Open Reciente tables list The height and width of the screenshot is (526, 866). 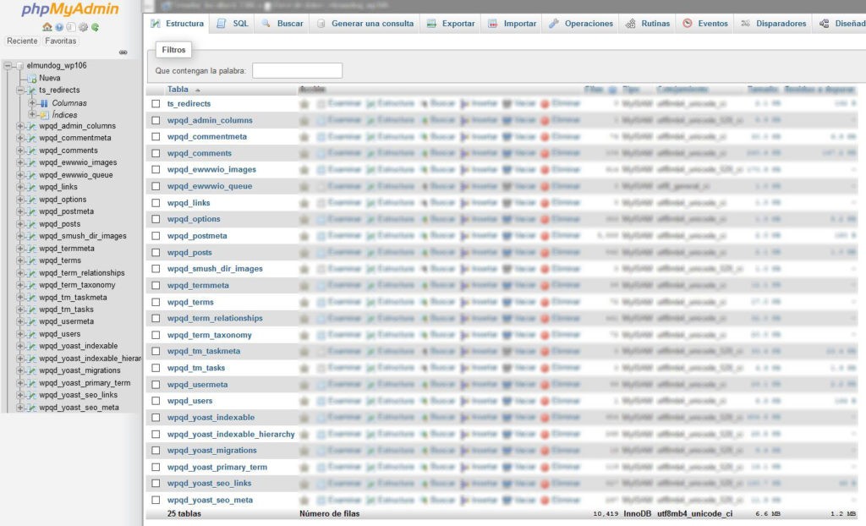pyautogui.click(x=22, y=41)
